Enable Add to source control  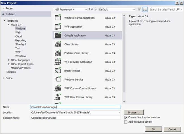pyautogui.click(x=126, y=122)
